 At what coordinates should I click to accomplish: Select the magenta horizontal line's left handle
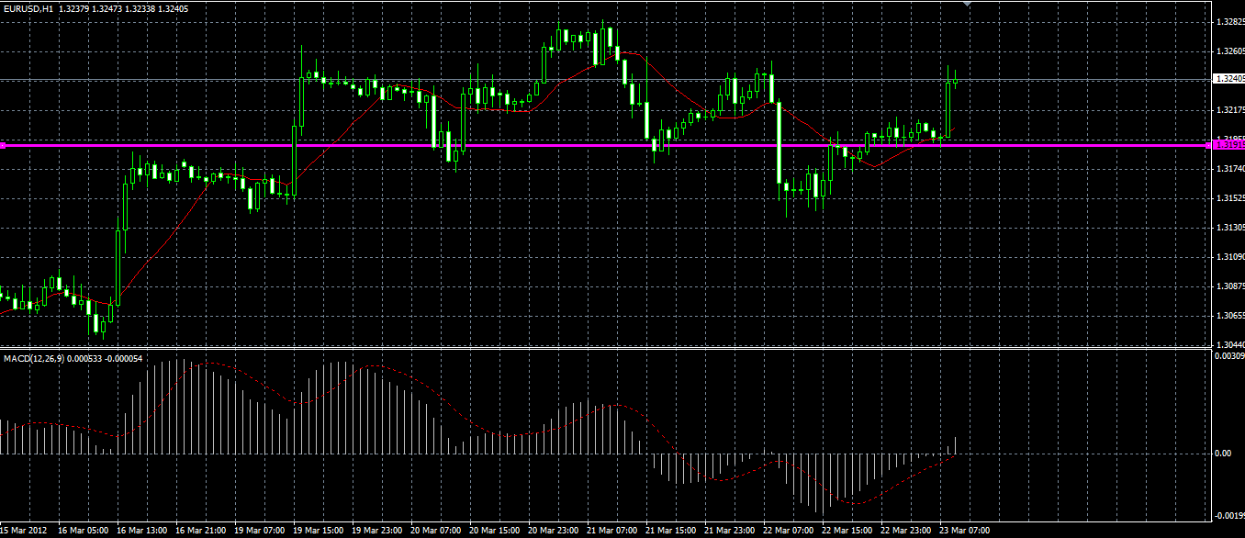click(3, 145)
